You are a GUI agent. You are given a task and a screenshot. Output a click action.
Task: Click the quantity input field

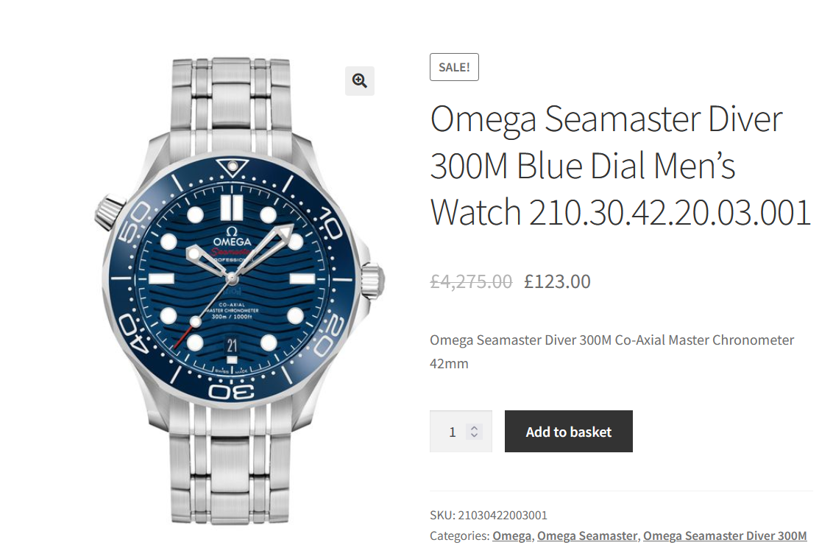point(452,432)
